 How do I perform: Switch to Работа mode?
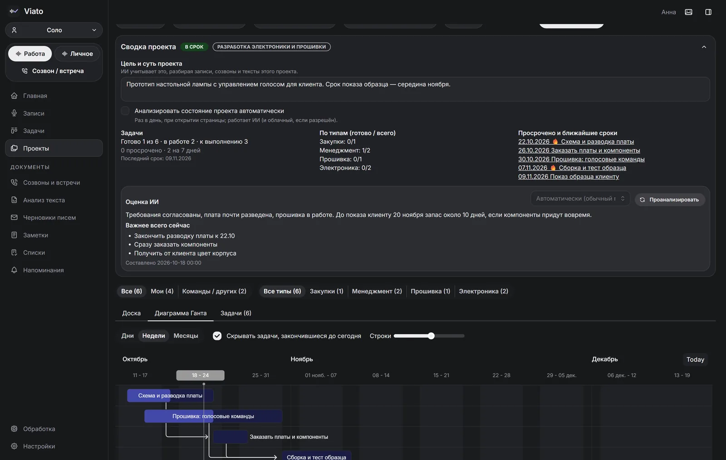click(30, 53)
